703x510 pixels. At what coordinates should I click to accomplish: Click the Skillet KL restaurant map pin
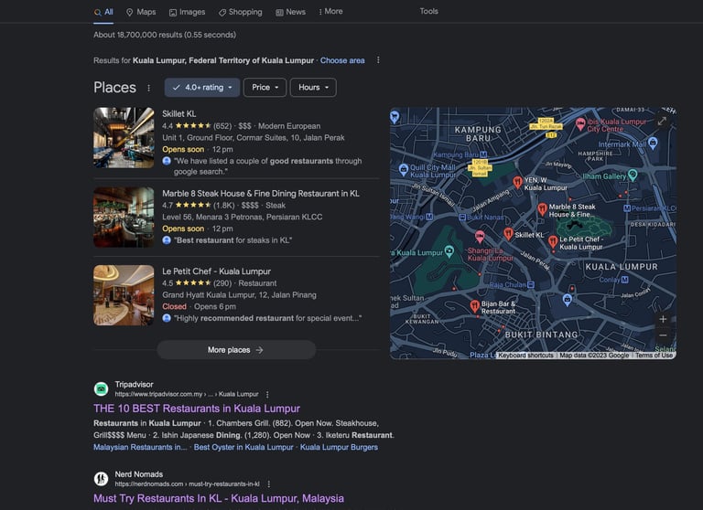tap(508, 234)
